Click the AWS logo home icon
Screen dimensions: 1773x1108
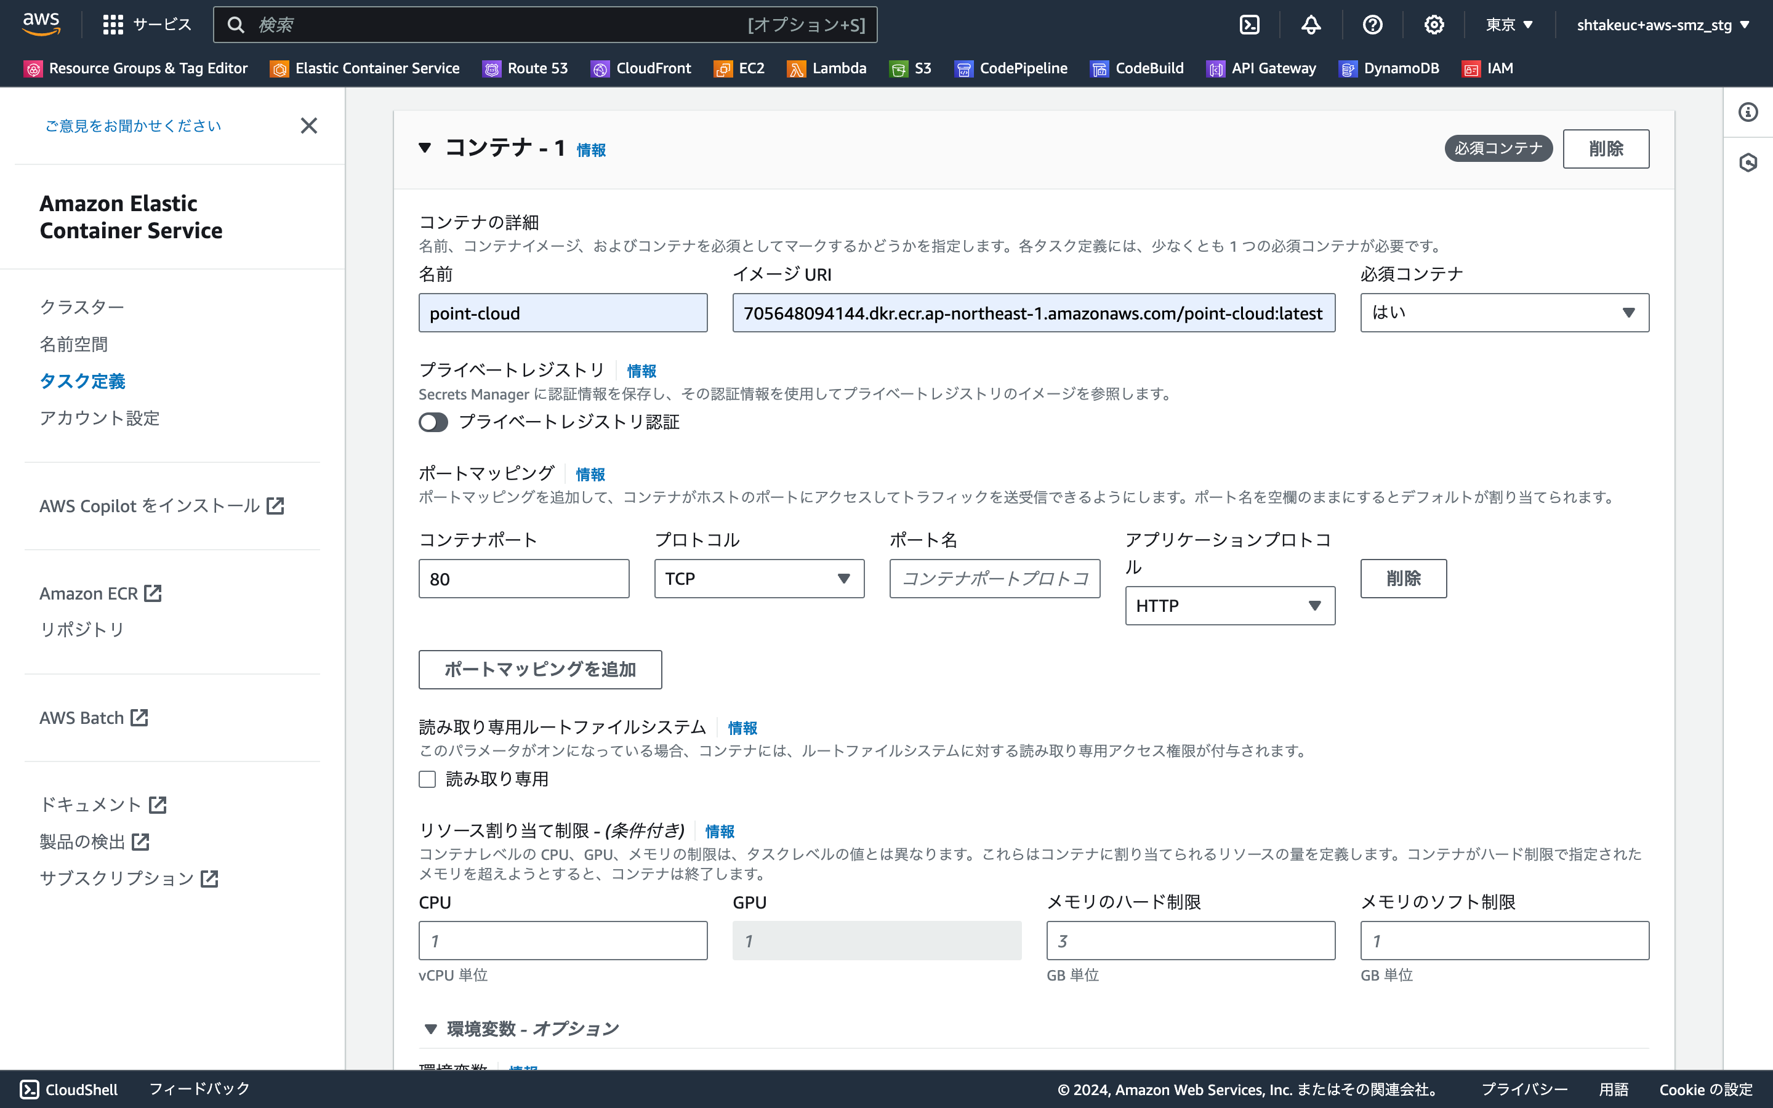coord(41,24)
